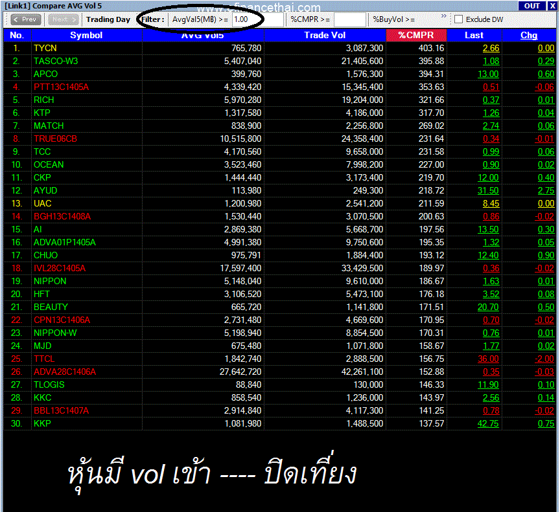Select symbol TRUE06CB

55,139
